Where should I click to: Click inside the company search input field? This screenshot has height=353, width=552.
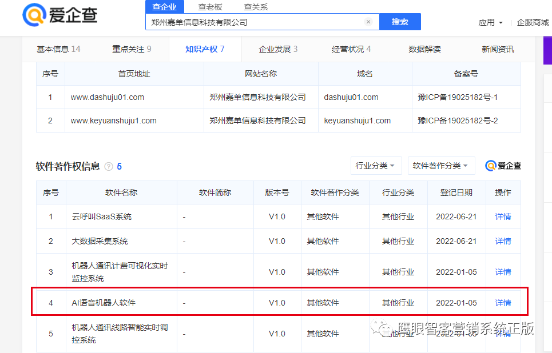coord(257,21)
